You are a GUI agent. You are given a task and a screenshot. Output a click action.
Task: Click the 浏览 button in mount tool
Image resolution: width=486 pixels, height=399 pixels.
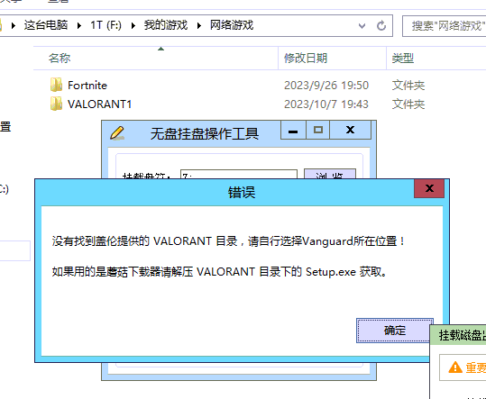coord(330,174)
